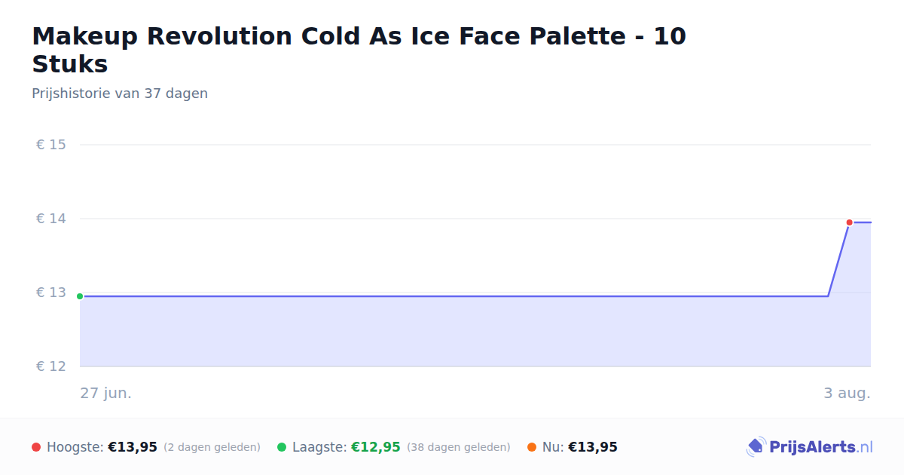The image size is (904, 475).
Task: Click the Nu €13,95 current price
Action: coord(593,447)
